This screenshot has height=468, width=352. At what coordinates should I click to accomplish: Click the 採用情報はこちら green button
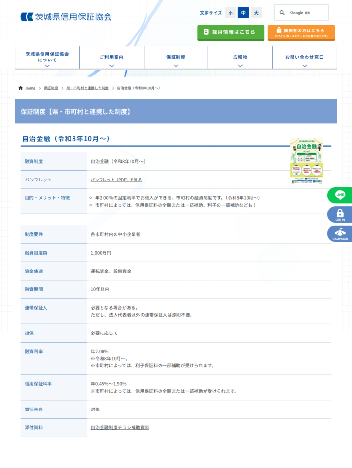click(x=231, y=32)
